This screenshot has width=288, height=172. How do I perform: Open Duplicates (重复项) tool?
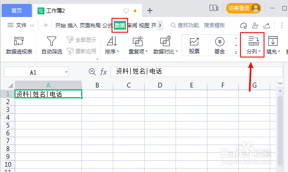pos(138,46)
